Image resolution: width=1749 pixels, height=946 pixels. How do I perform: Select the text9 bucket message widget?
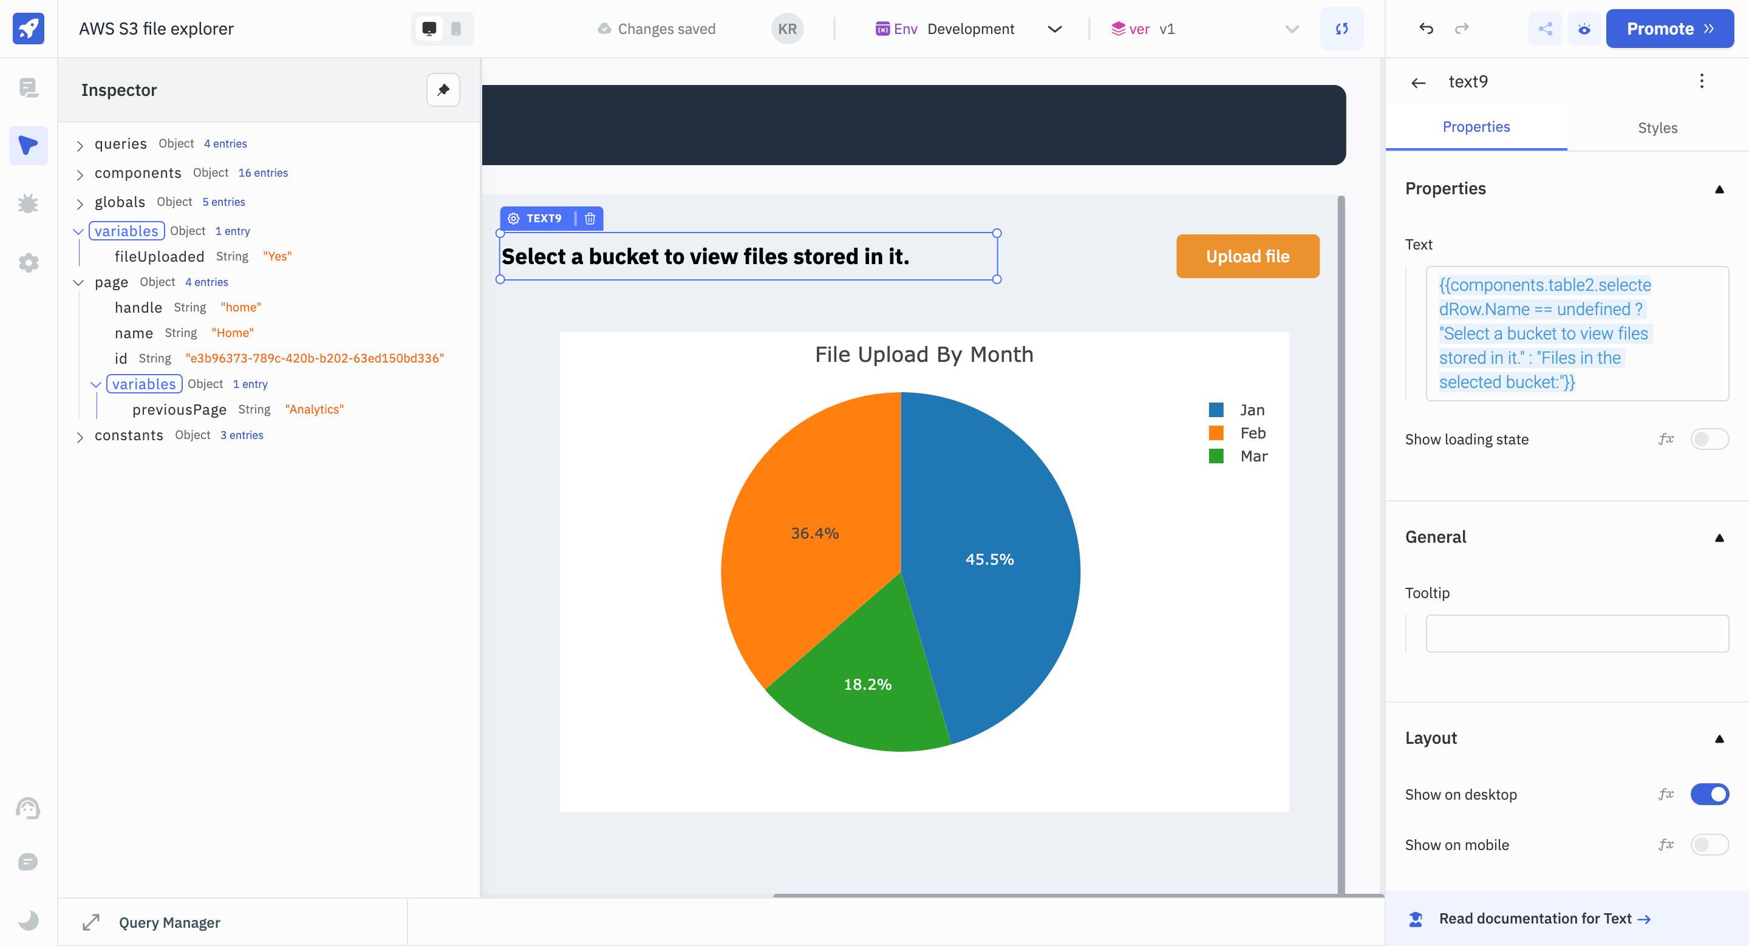click(x=748, y=256)
